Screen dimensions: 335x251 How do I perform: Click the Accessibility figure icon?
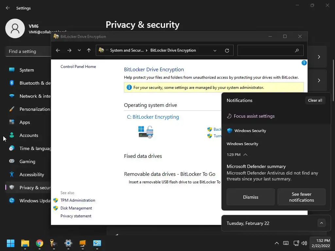pos(12,174)
